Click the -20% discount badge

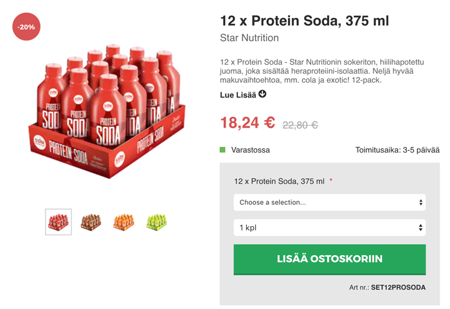click(x=26, y=27)
